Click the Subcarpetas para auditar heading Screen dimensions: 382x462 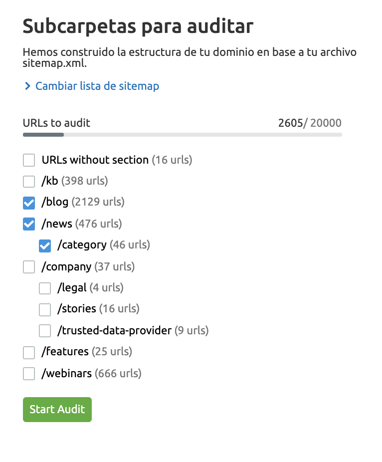(138, 26)
